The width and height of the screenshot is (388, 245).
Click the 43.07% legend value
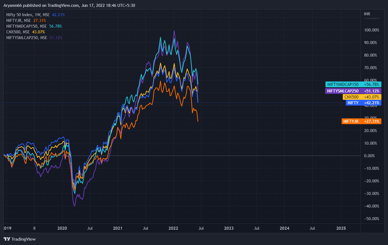click(x=38, y=32)
